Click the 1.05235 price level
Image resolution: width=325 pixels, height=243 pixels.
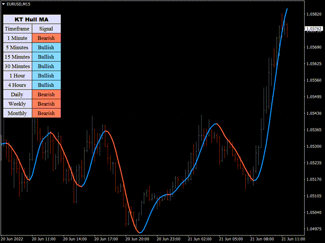314,163
